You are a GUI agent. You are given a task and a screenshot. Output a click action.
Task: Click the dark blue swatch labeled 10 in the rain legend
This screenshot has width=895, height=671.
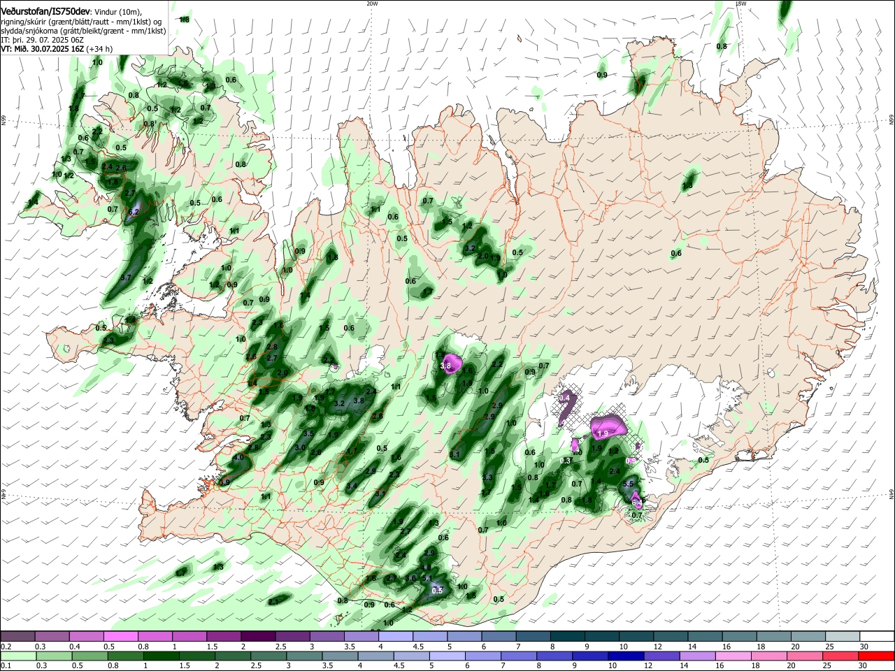tap(625, 656)
